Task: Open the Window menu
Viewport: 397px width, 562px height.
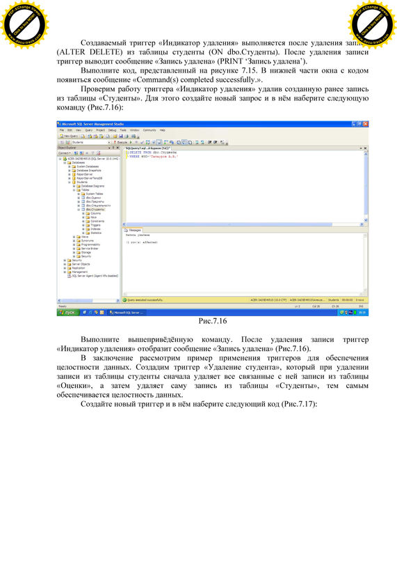Action: 135,130
